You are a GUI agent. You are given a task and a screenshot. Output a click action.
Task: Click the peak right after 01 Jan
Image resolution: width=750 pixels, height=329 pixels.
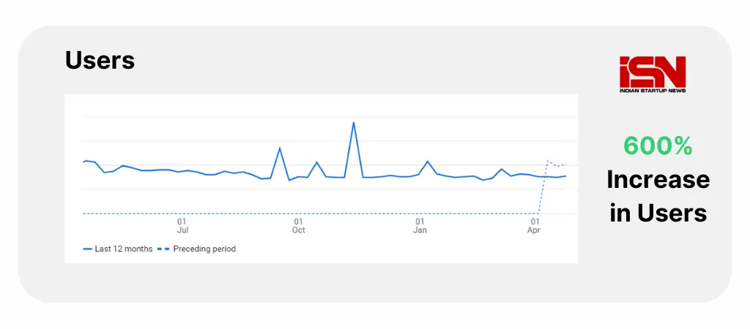pos(428,162)
